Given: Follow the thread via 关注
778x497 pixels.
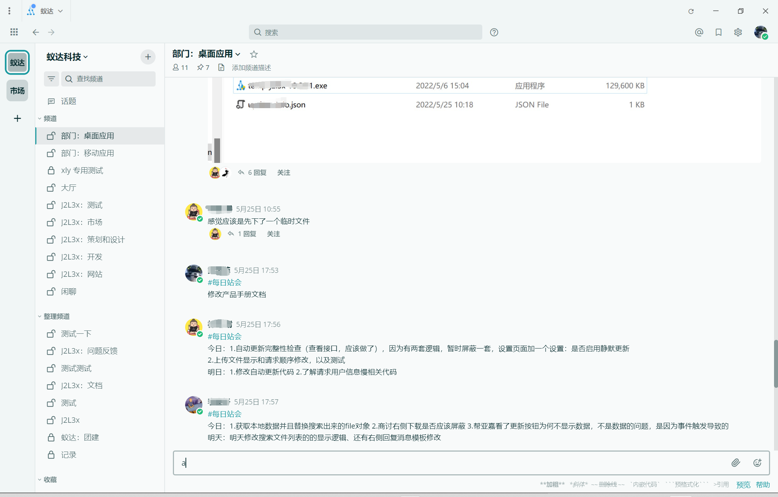Looking at the screenshot, I should point(283,172).
